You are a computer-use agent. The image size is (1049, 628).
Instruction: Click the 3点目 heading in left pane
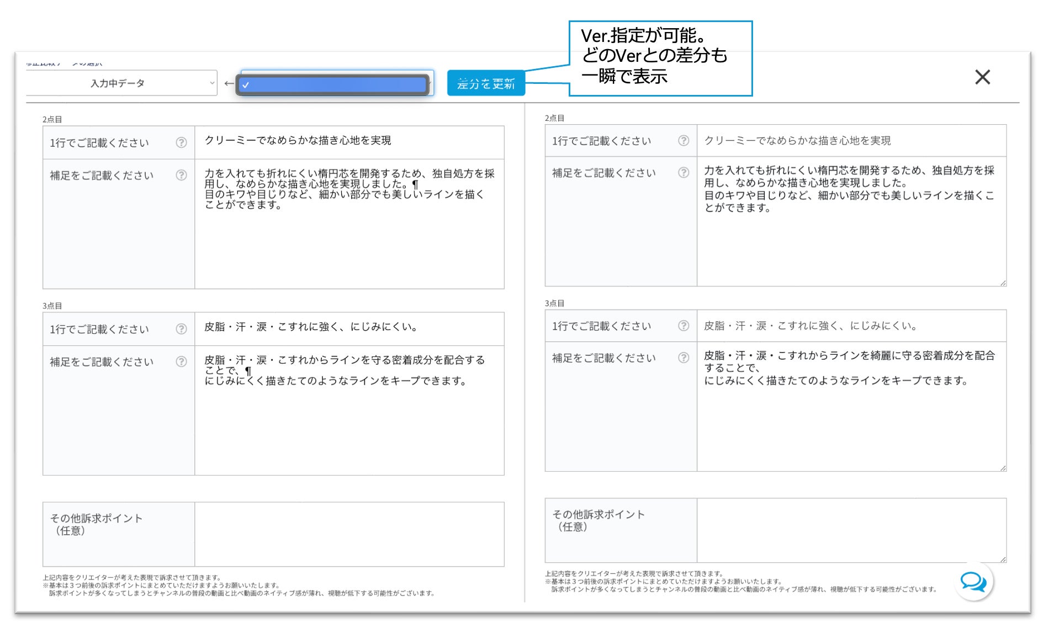(52, 306)
